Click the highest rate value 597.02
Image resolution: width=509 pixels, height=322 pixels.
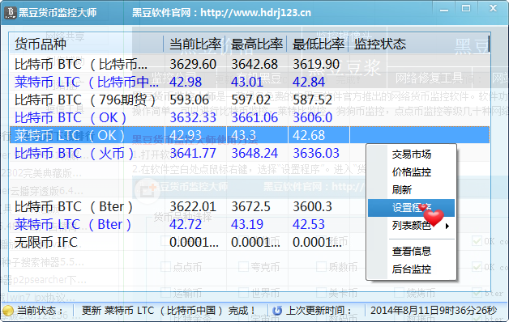click(251, 100)
